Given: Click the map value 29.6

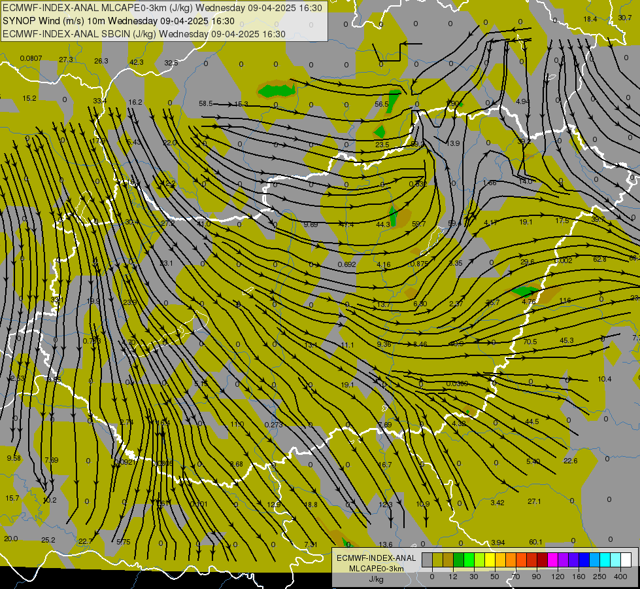Looking at the screenshot, I should pyautogui.click(x=527, y=262).
